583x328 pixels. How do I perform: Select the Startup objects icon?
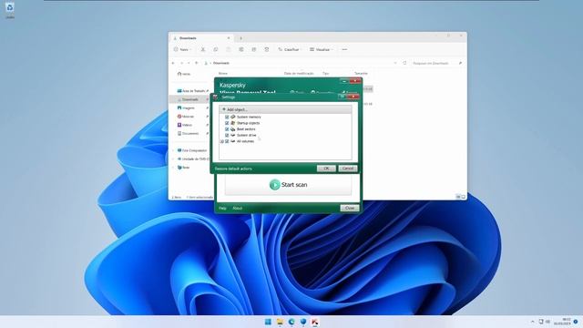tap(233, 123)
